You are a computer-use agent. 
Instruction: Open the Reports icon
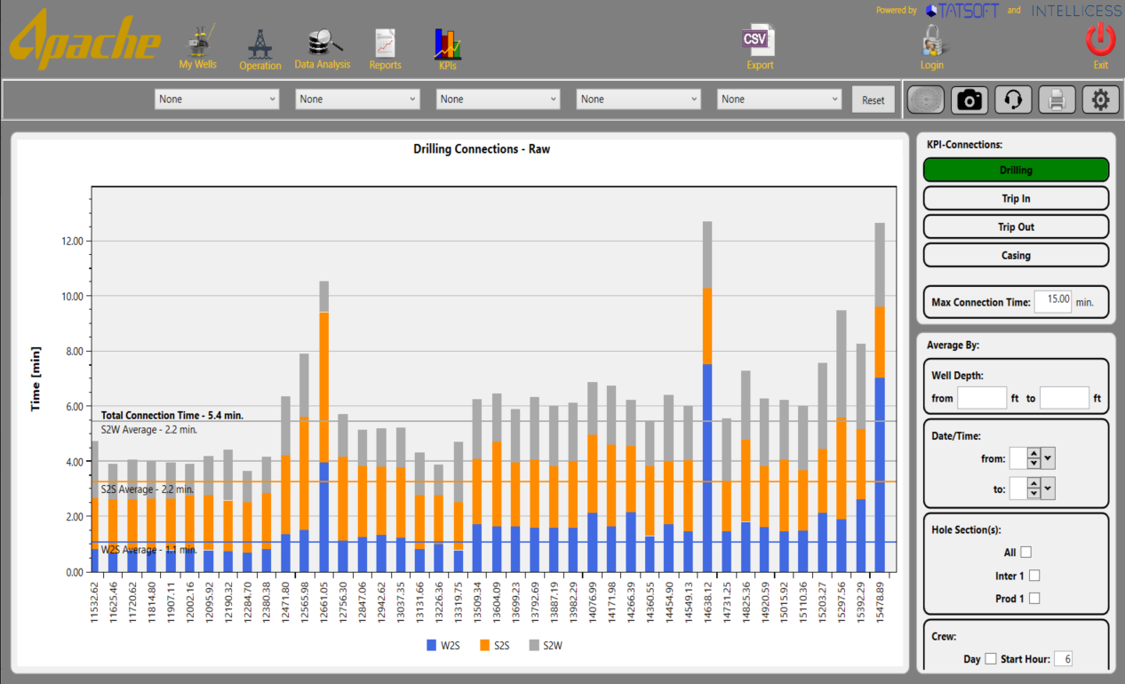[x=385, y=43]
